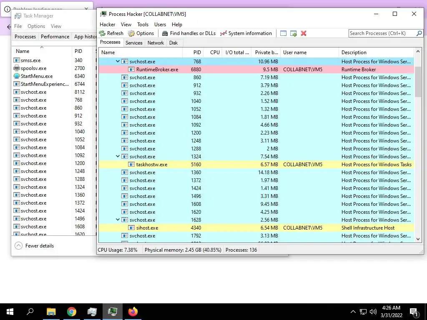Viewport: 427px width, 320px height.
Task: Open Options from Process Hacker toolbar
Action: [x=141, y=33]
